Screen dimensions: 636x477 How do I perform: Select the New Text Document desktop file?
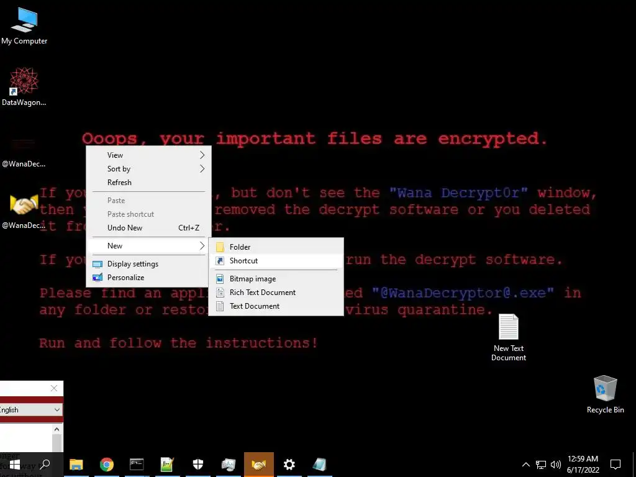coord(508,337)
